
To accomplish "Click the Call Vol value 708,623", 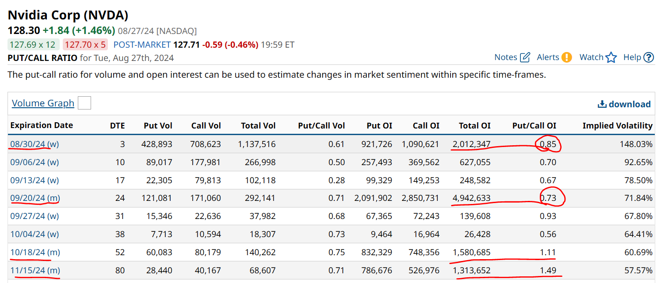I will click(x=206, y=144).
